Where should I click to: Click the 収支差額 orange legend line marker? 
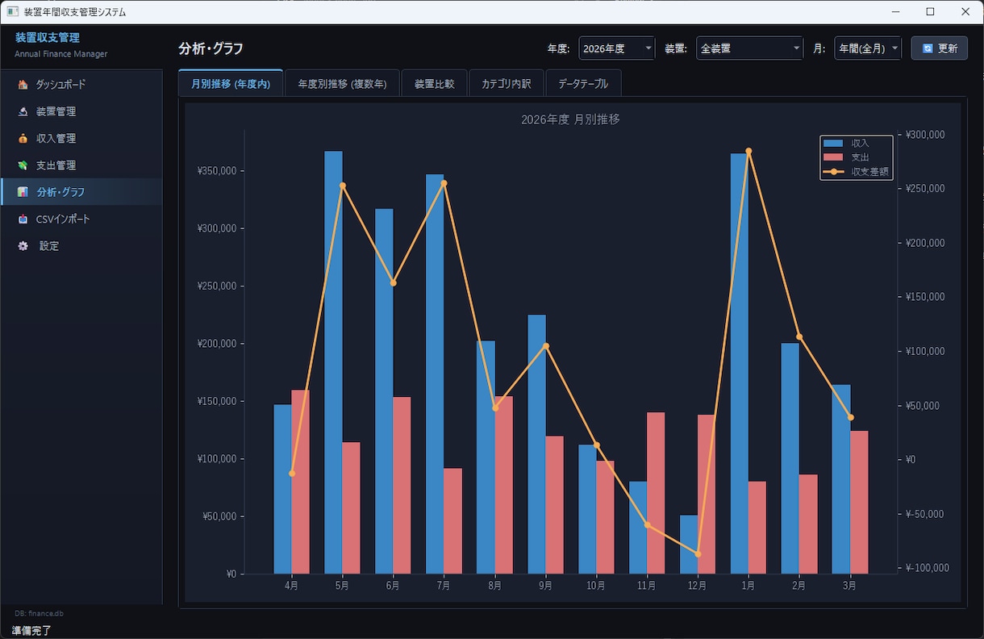(832, 171)
